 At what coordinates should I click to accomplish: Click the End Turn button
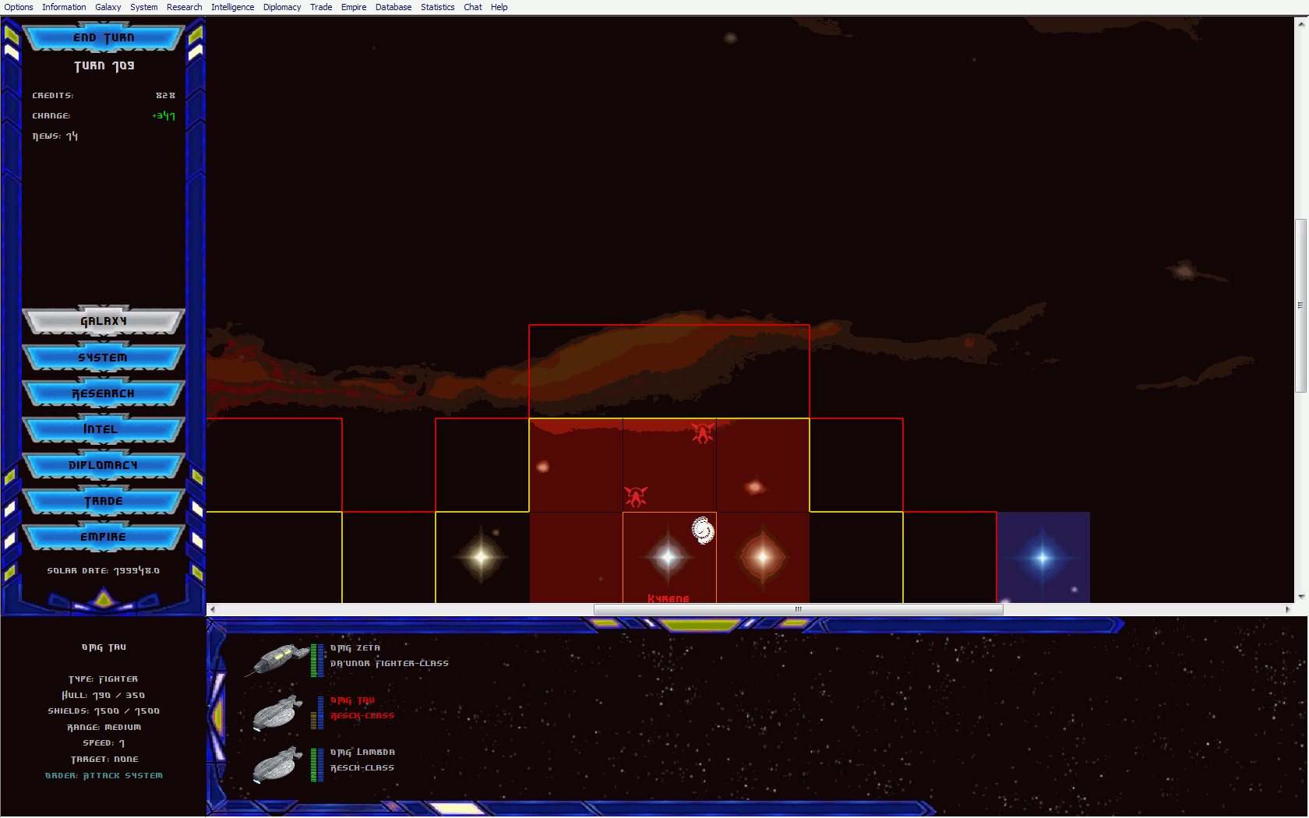click(104, 37)
